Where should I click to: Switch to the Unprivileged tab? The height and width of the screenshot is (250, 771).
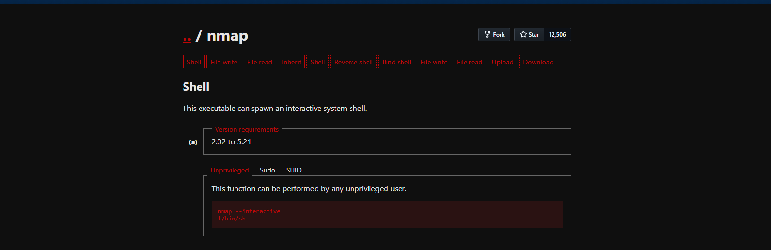tap(230, 170)
